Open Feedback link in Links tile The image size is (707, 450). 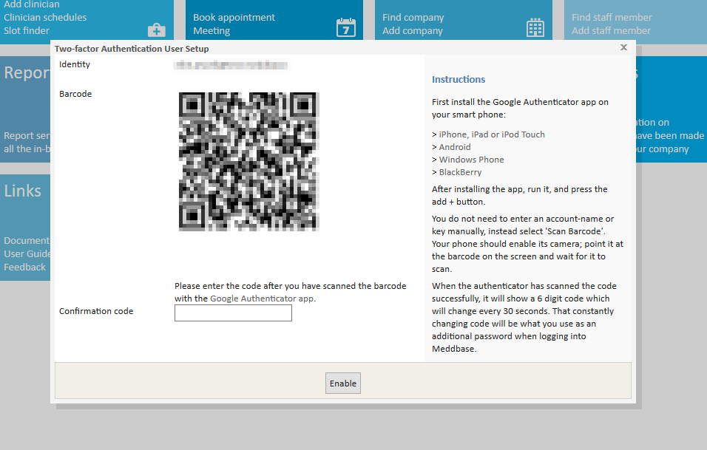[x=25, y=267]
